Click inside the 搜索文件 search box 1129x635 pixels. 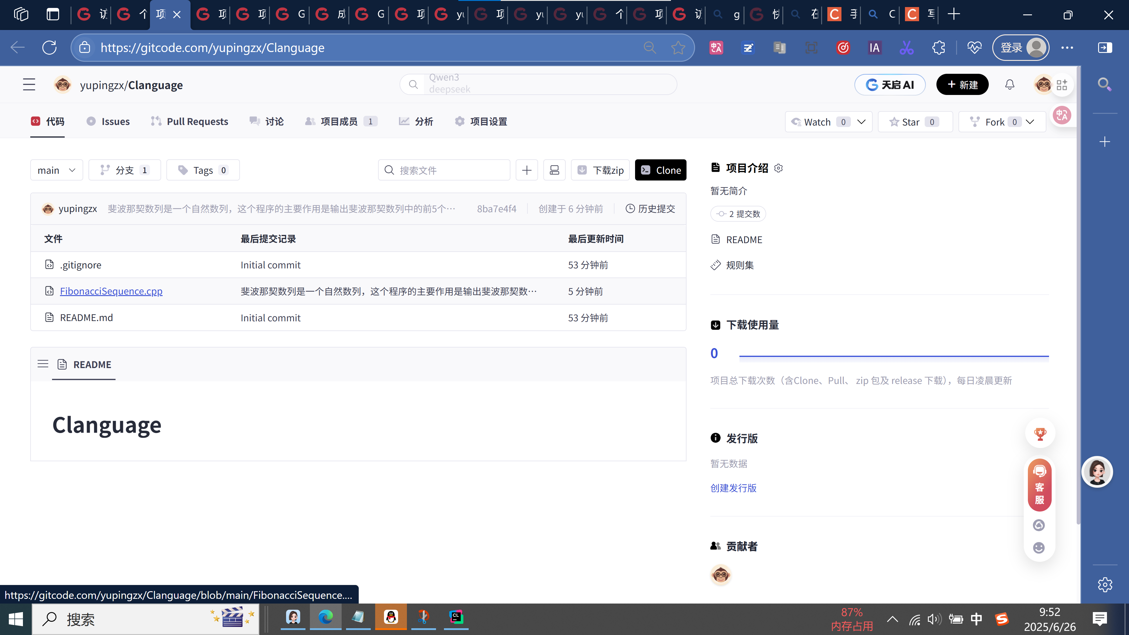click(444, 170)
